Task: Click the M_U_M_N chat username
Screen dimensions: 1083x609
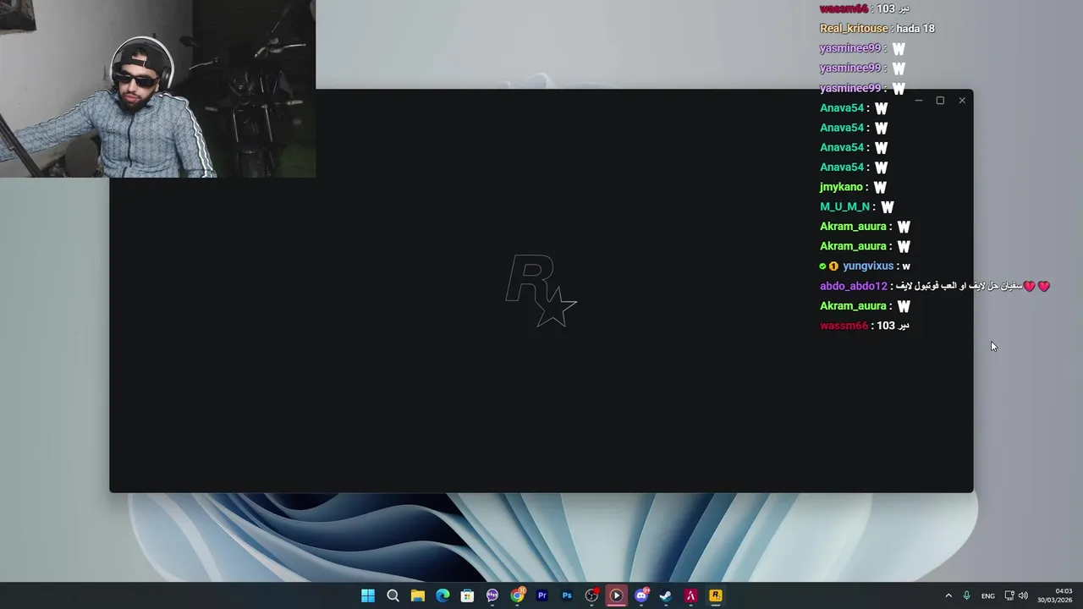Action: coord(845,206)
